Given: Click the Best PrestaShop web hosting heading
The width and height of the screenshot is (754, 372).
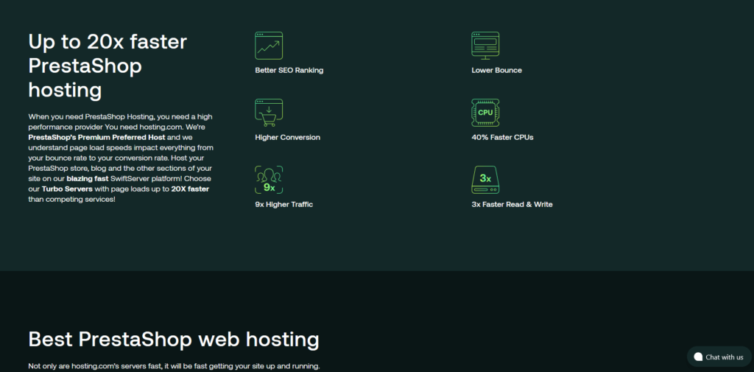Looking at the screenshot, I should [174, 340].
